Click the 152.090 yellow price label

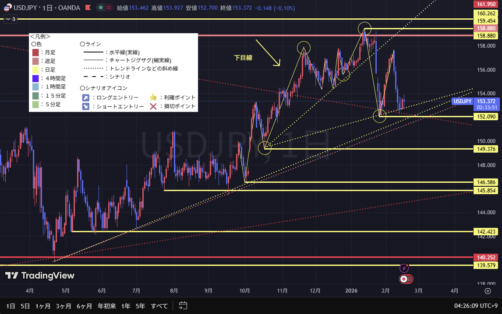pos(487,116)
